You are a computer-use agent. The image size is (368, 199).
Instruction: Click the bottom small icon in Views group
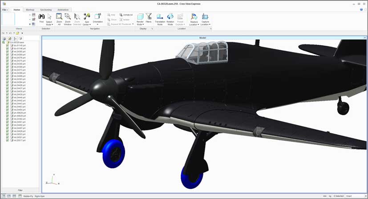tap(33, 24)
